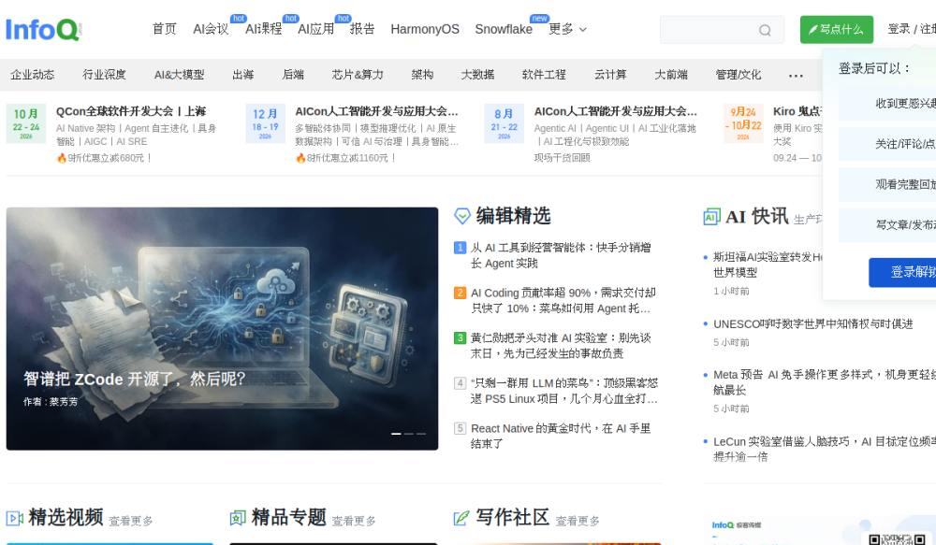Open the Kiro 鬼点子 event link
The height and width of the screenshot is (545, 936).
[x=797, y=111]
